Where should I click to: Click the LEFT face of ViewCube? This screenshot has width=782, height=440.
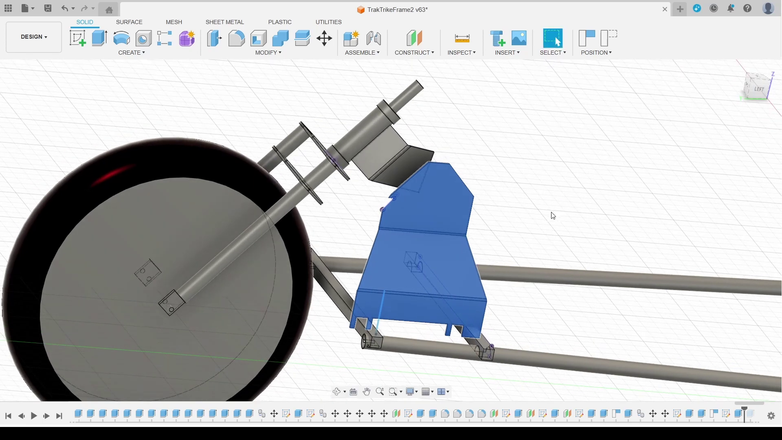point(759,89)
